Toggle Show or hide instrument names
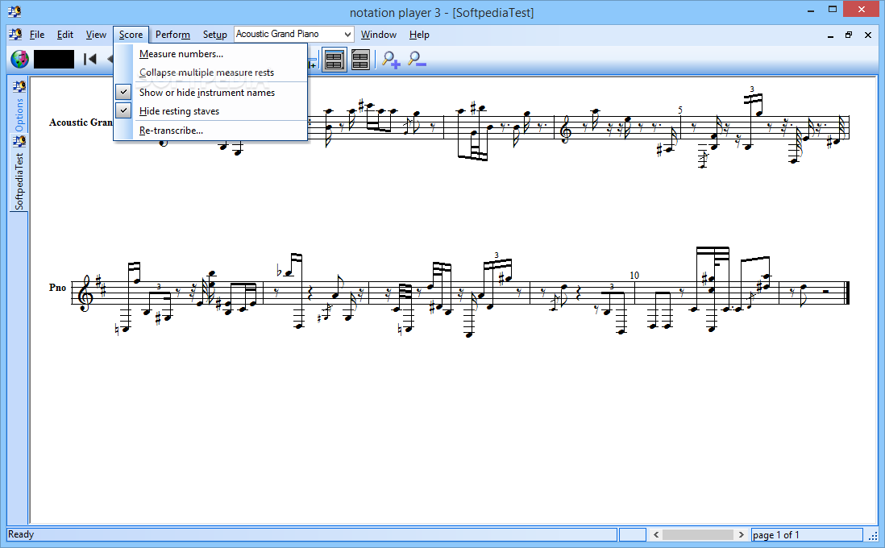The height and width of the screenshot is (548, 885). click(x=210, y=93)
